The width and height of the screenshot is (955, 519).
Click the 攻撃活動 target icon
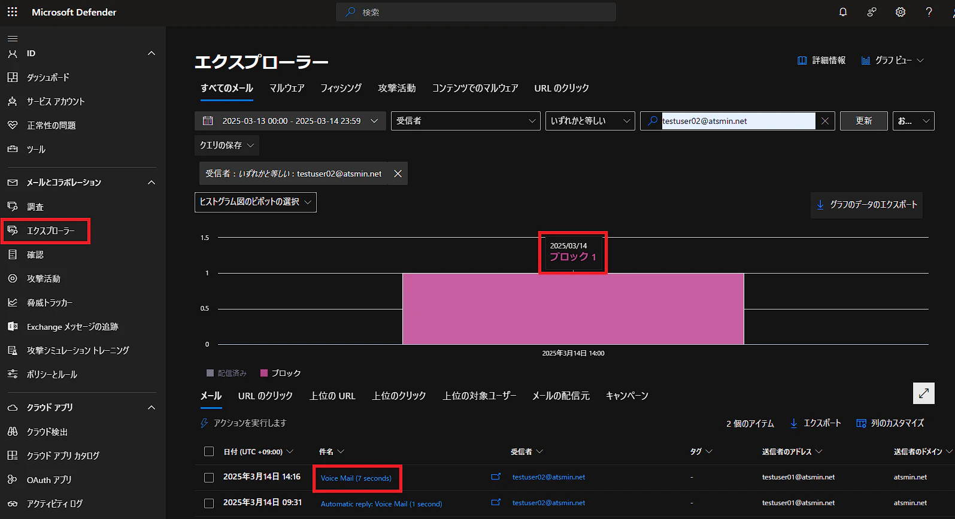[x=13, y=278]
